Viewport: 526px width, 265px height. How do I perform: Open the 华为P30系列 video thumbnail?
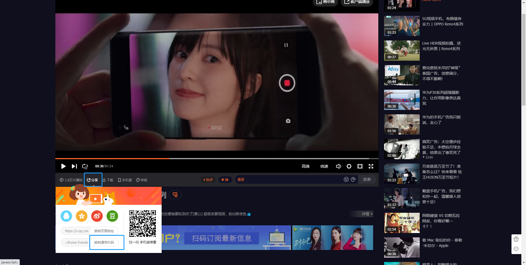click(402, 100)
